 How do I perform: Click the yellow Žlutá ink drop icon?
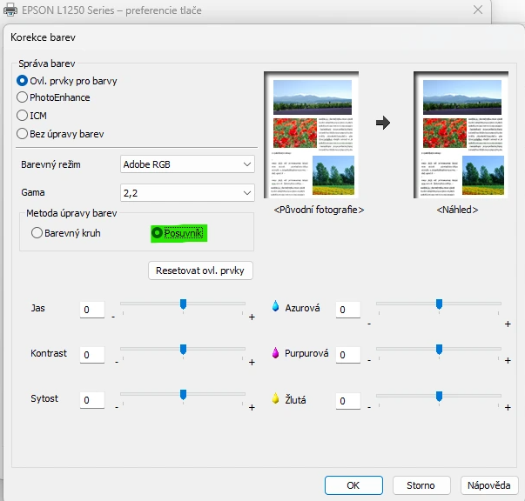276,400
